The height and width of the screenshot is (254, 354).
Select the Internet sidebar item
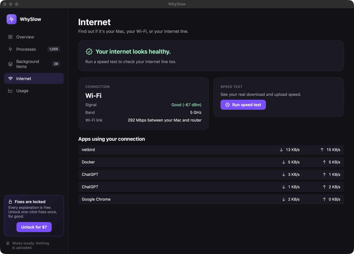(34, 79)
